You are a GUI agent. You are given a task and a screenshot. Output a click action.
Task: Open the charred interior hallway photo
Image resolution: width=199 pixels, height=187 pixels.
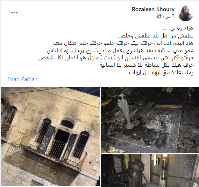point(150,170)
